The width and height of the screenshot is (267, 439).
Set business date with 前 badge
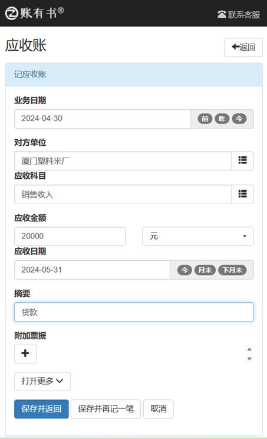(205, 119)
